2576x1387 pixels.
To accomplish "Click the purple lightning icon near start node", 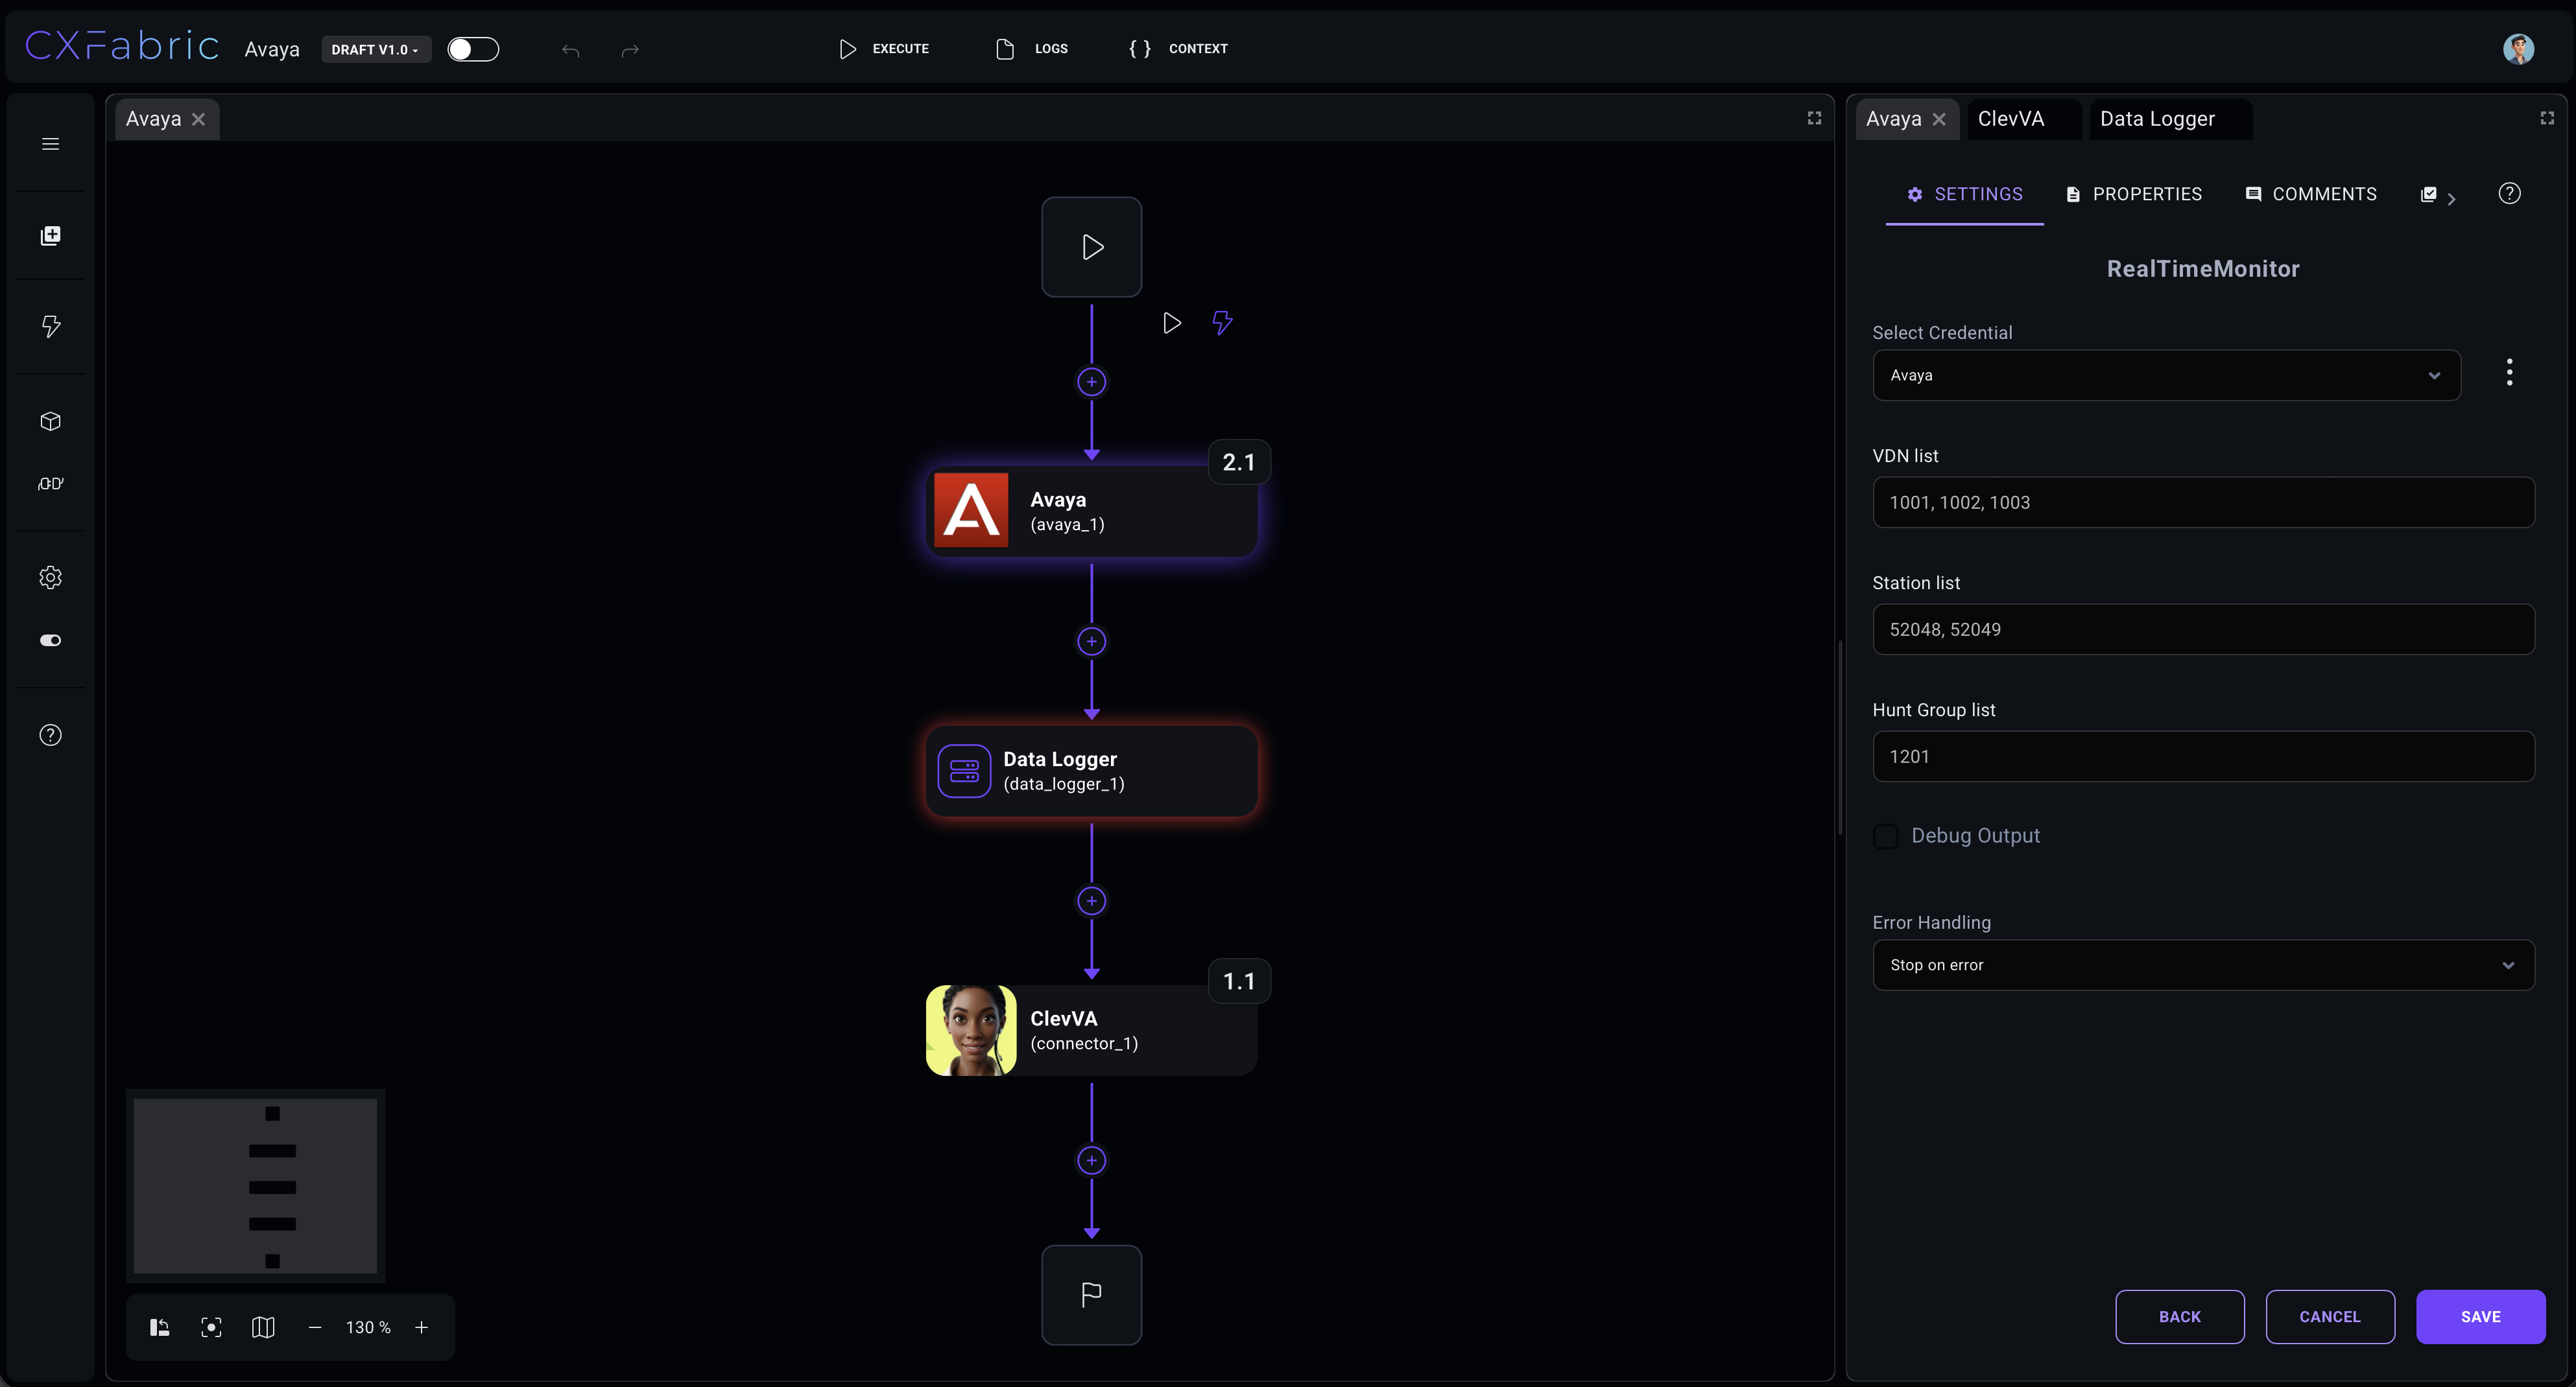I will pyautogui.click(x=1222, y=323).
